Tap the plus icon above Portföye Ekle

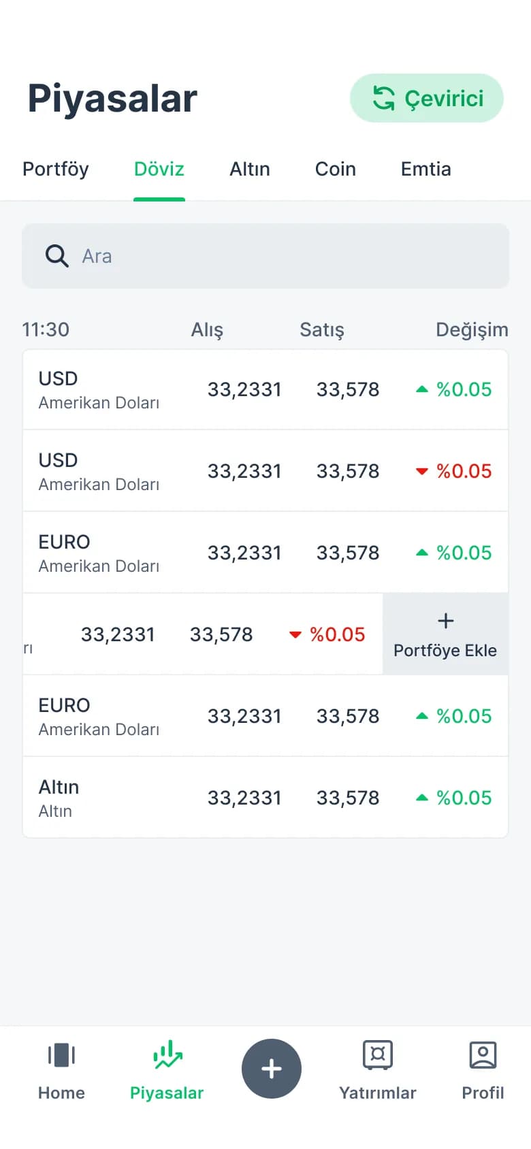point(445,621)
